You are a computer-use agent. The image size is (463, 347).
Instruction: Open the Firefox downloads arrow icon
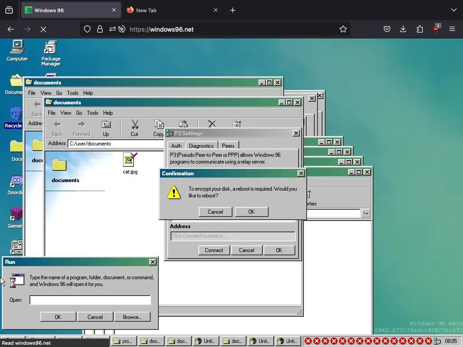403,29
